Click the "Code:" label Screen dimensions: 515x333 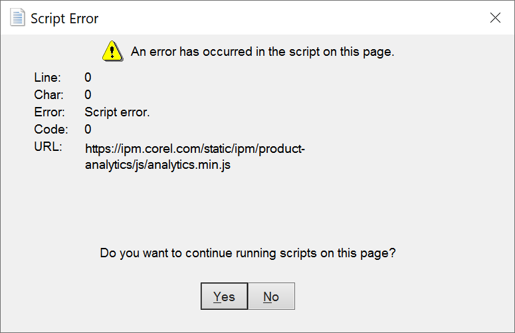point(51,129)
